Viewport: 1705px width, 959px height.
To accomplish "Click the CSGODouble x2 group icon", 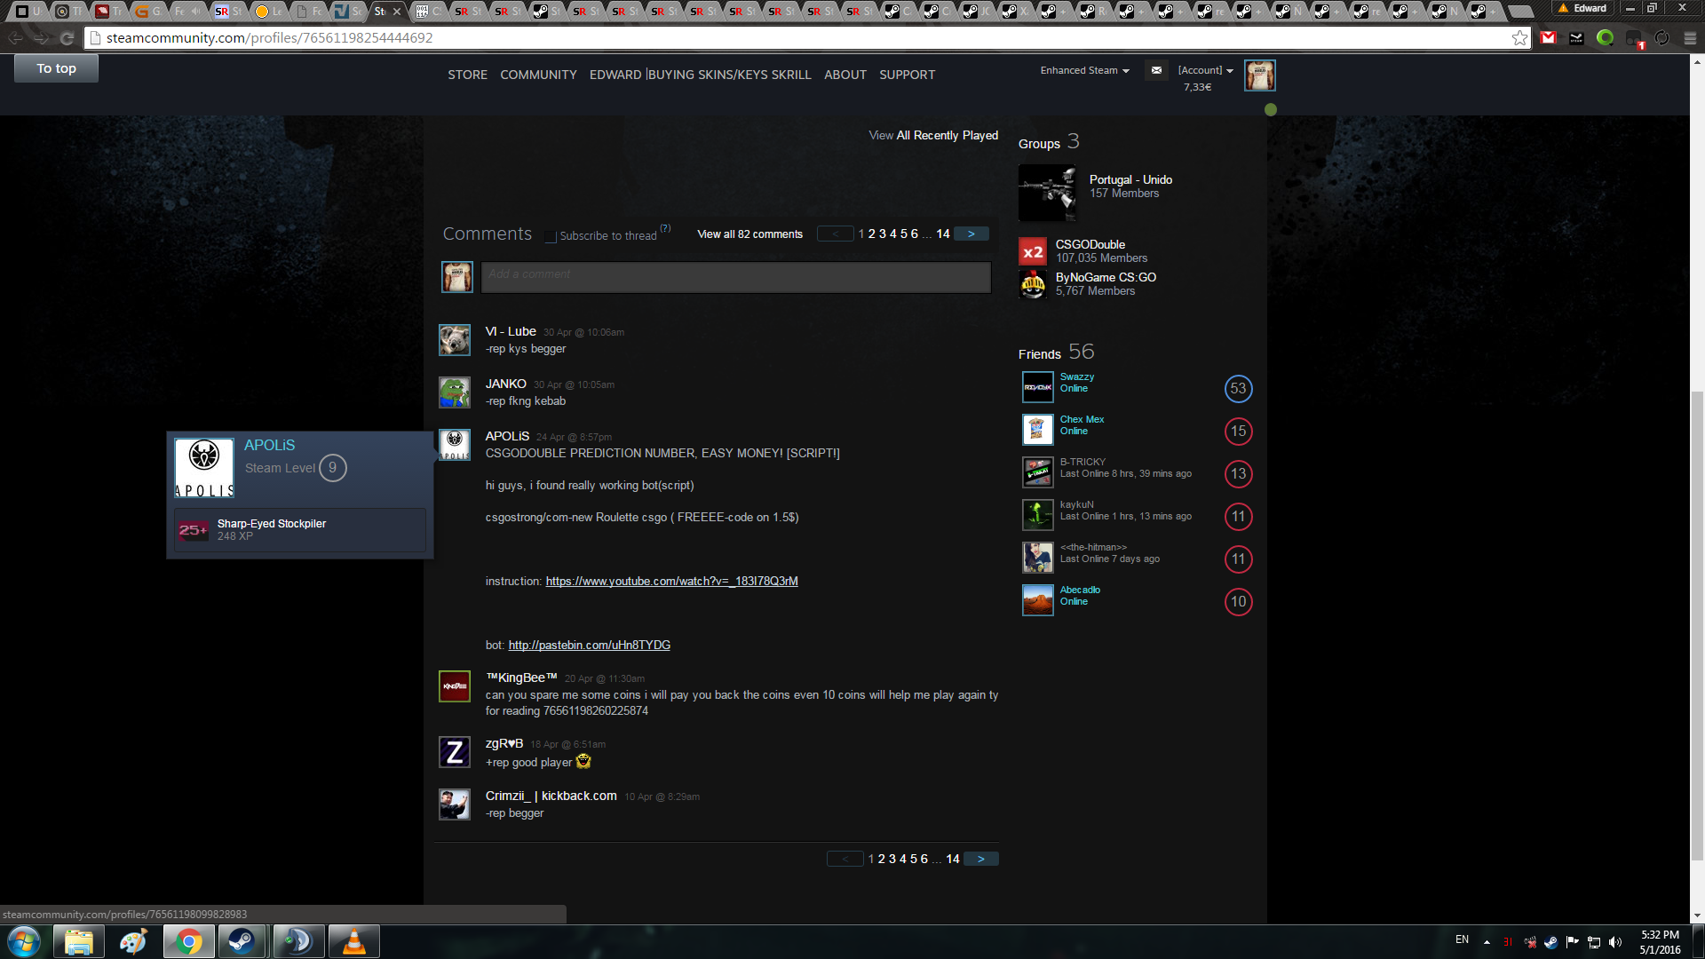I will (1033, 251).
